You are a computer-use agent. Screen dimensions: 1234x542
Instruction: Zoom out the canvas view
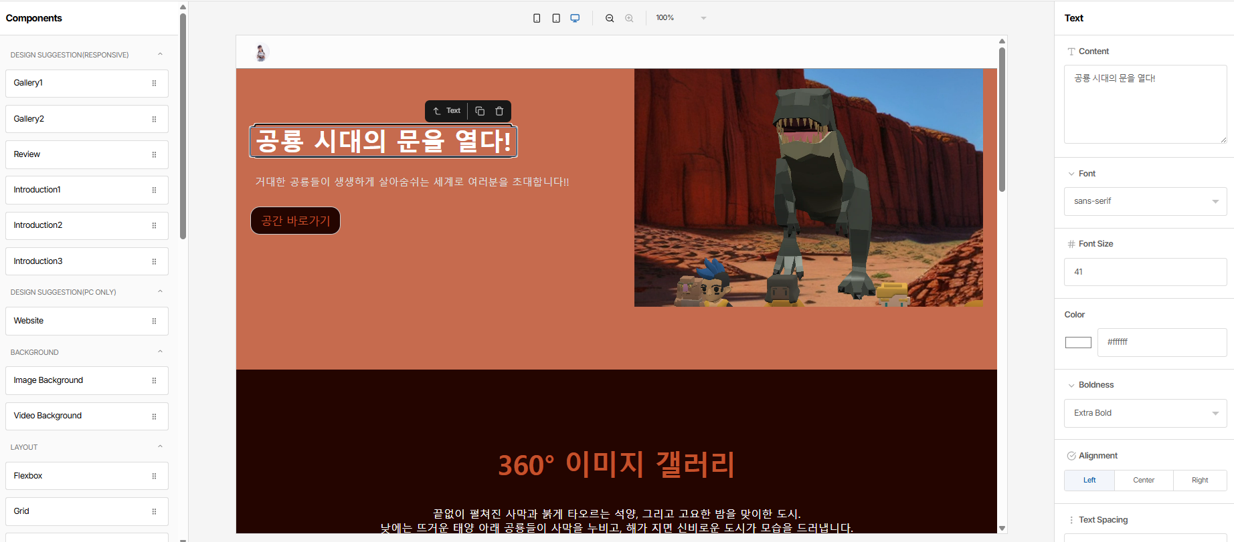pyautogui.click(x=610, y=18)
